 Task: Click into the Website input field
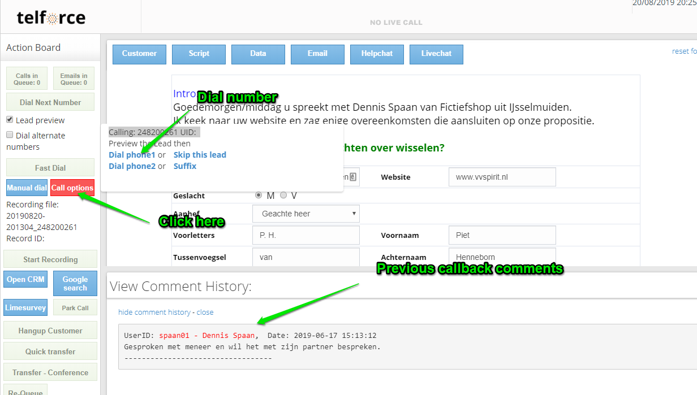pyautogui.click(x=502, y=177)
